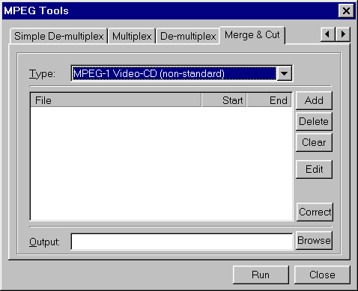Click the Close button at the bottom
Viewport: 358px width, 291px height.
click(322, 275)
